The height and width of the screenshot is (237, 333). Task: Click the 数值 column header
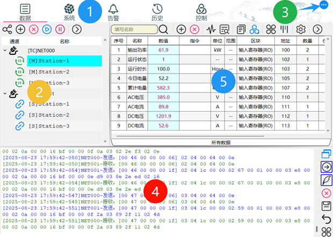[x=163, y=41]
